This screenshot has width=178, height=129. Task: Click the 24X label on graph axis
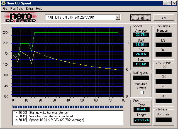coord(6,32)
